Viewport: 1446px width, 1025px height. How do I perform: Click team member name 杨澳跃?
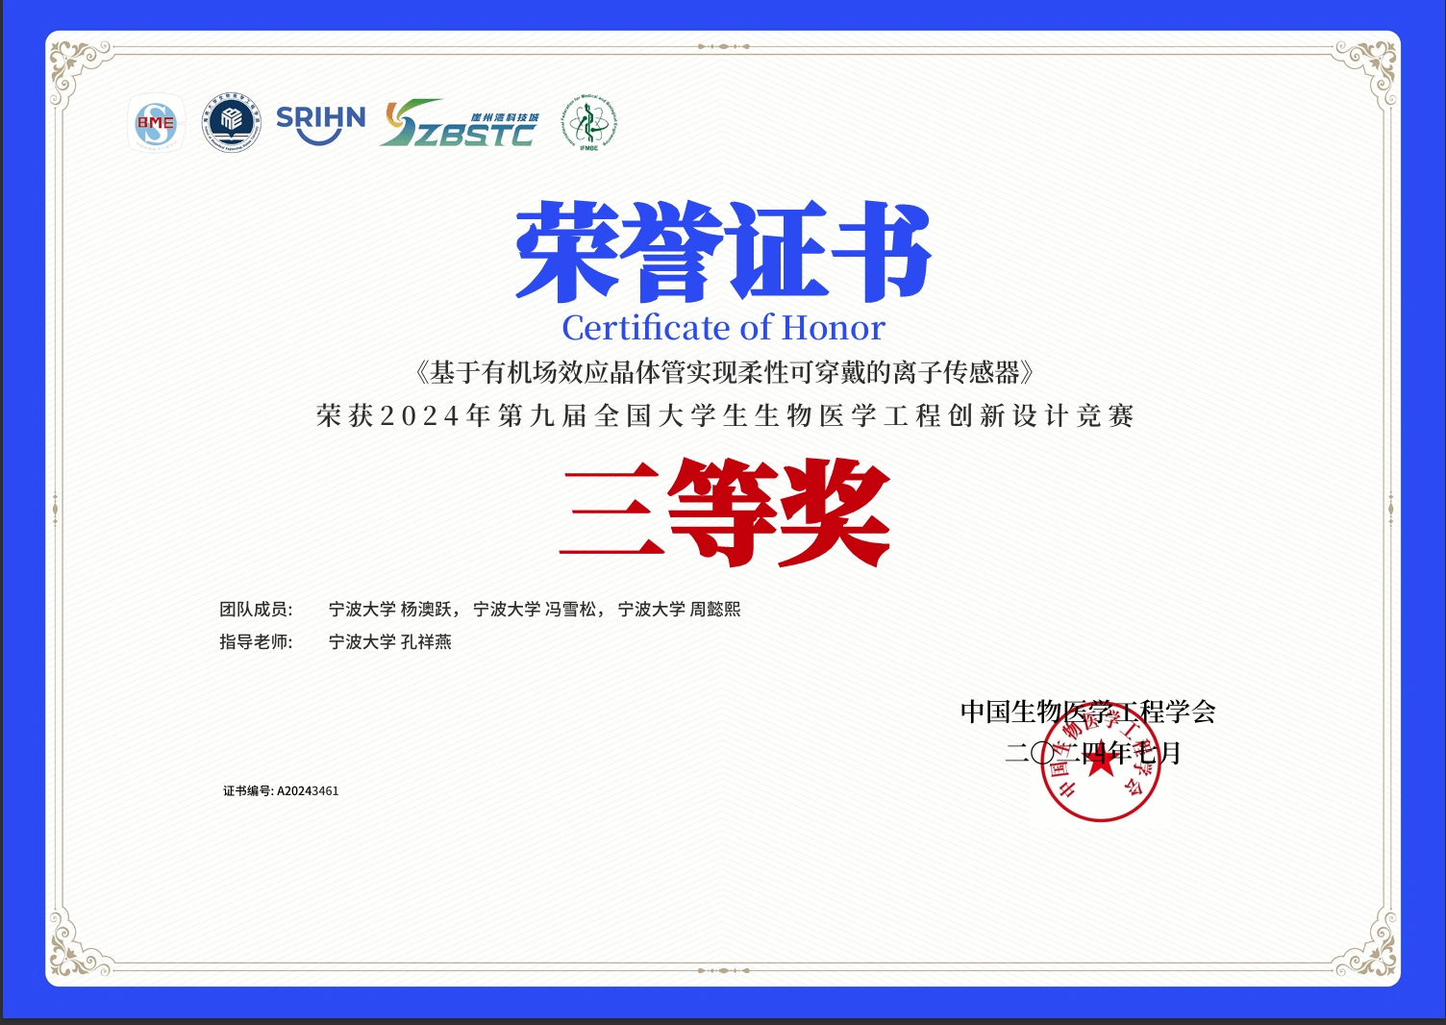pos(426,609)
